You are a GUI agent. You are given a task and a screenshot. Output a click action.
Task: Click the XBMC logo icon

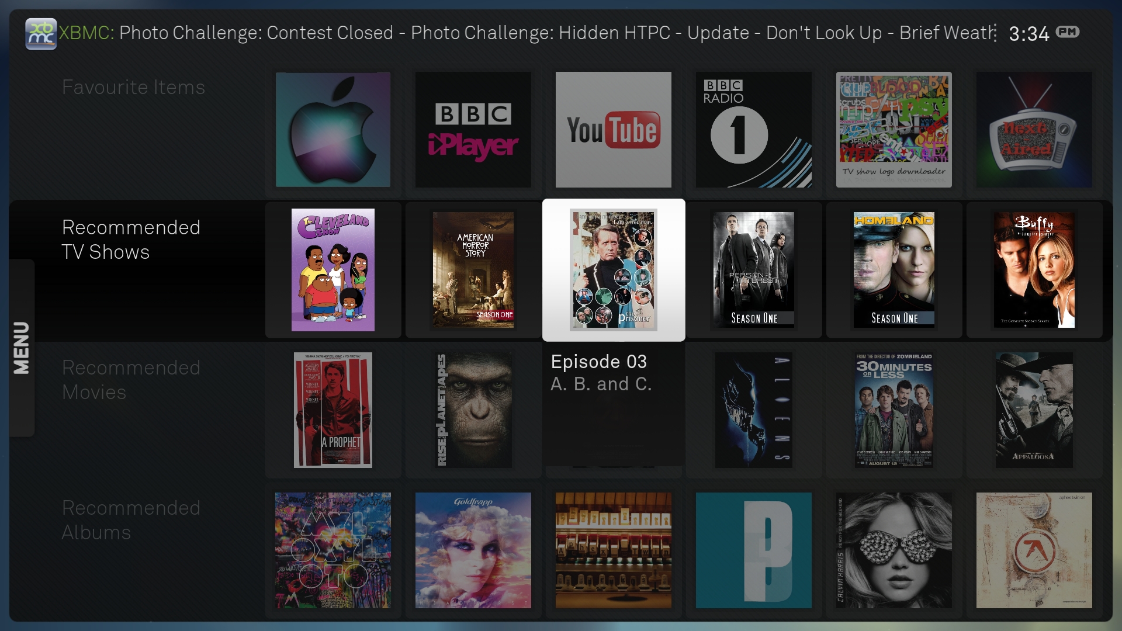(x=40, y=33)
